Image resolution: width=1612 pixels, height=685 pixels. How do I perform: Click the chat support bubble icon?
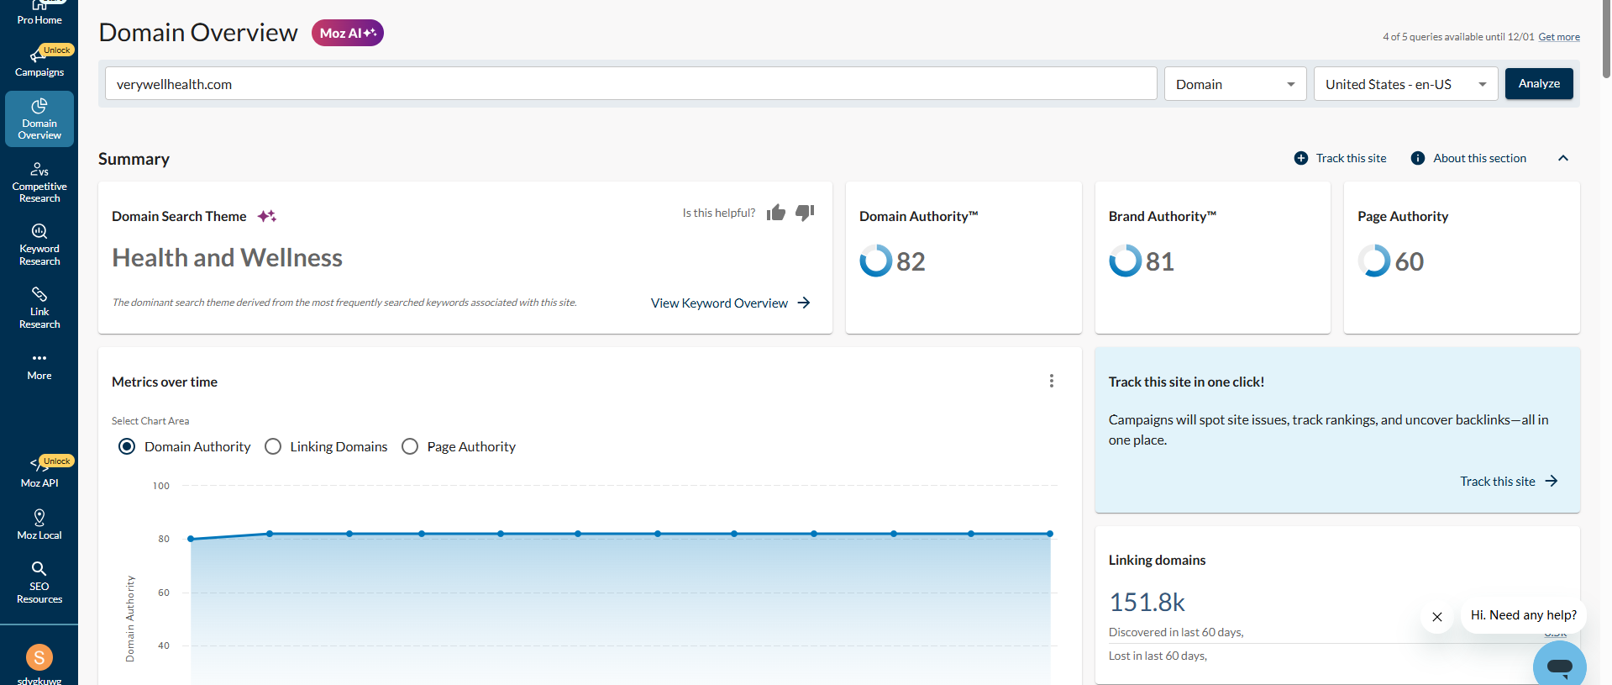(1559, 667)
